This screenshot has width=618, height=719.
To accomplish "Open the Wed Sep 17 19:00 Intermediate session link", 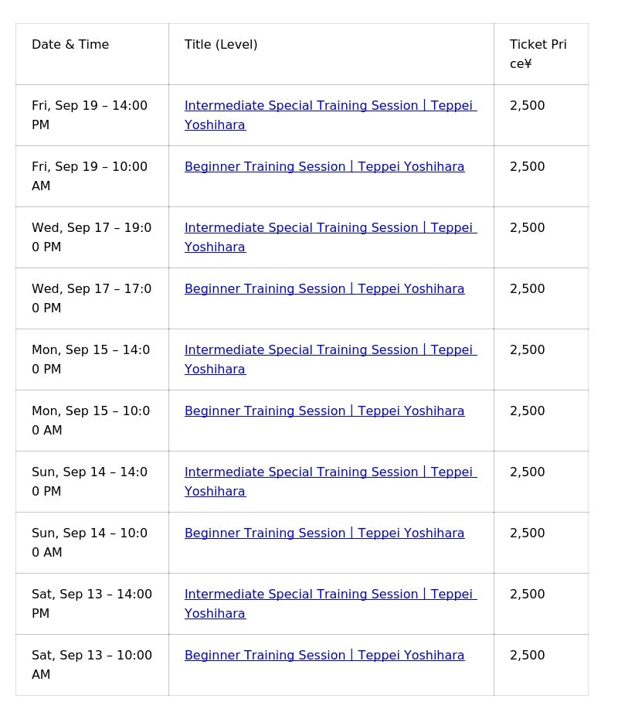I will [x=331, y=237].
